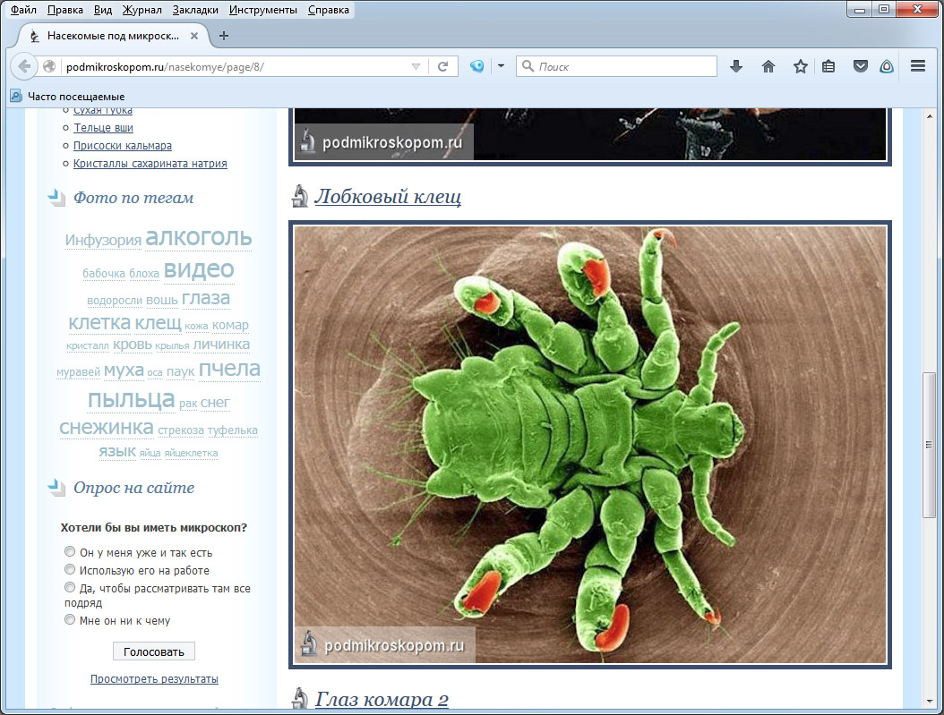This screenshot has height=715, width=944.
Task: Click the Pocket save icon
Action: pyautogui.click(x=860, y=66)
